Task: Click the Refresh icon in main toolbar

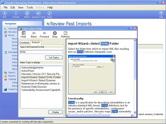Action: coord(27,14)
